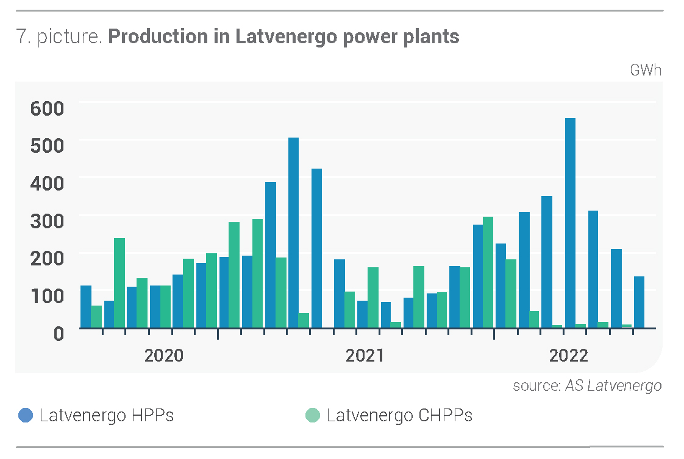
Task: Click the 200 y-axis label
Action: [x=47, y=258]
